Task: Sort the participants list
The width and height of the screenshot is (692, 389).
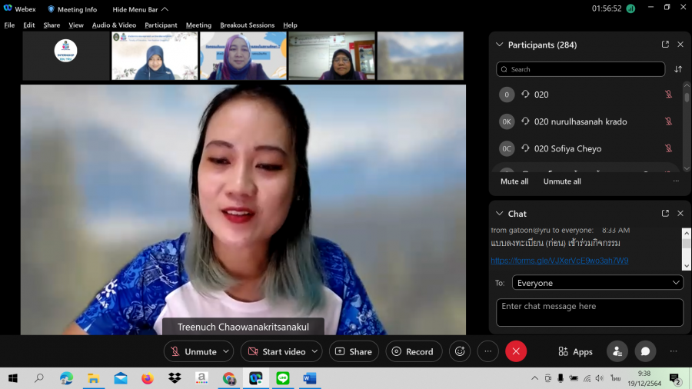Action: [x=678, y=69]
